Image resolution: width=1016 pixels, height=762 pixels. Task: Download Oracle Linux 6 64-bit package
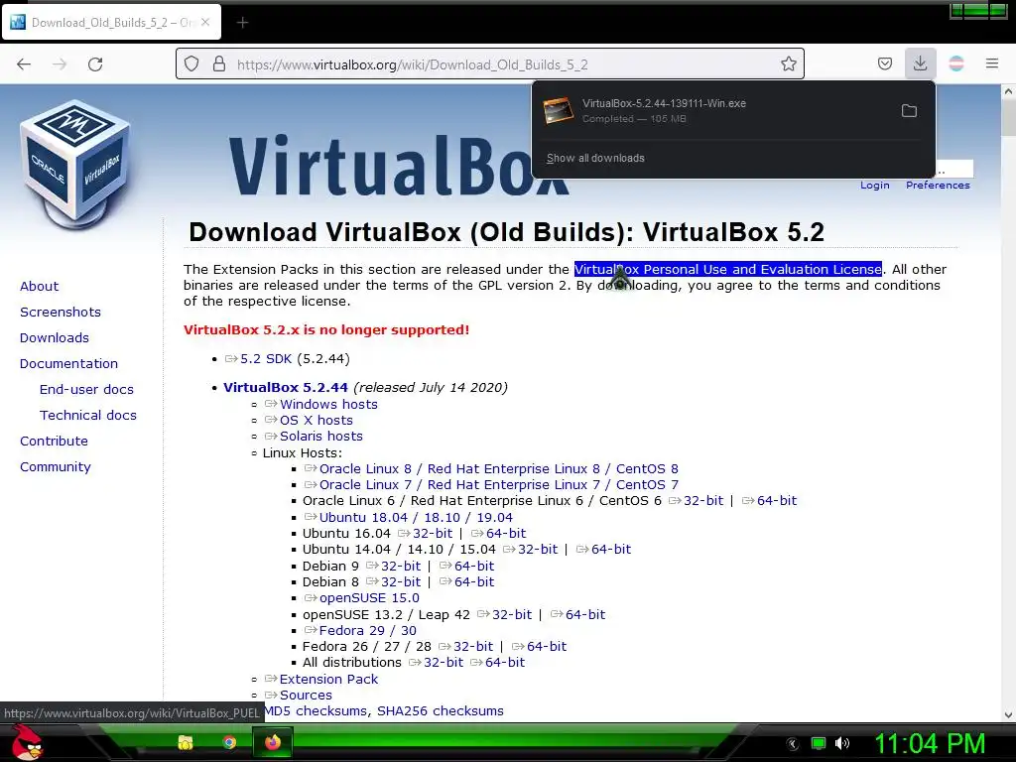(x=777, y=501)
